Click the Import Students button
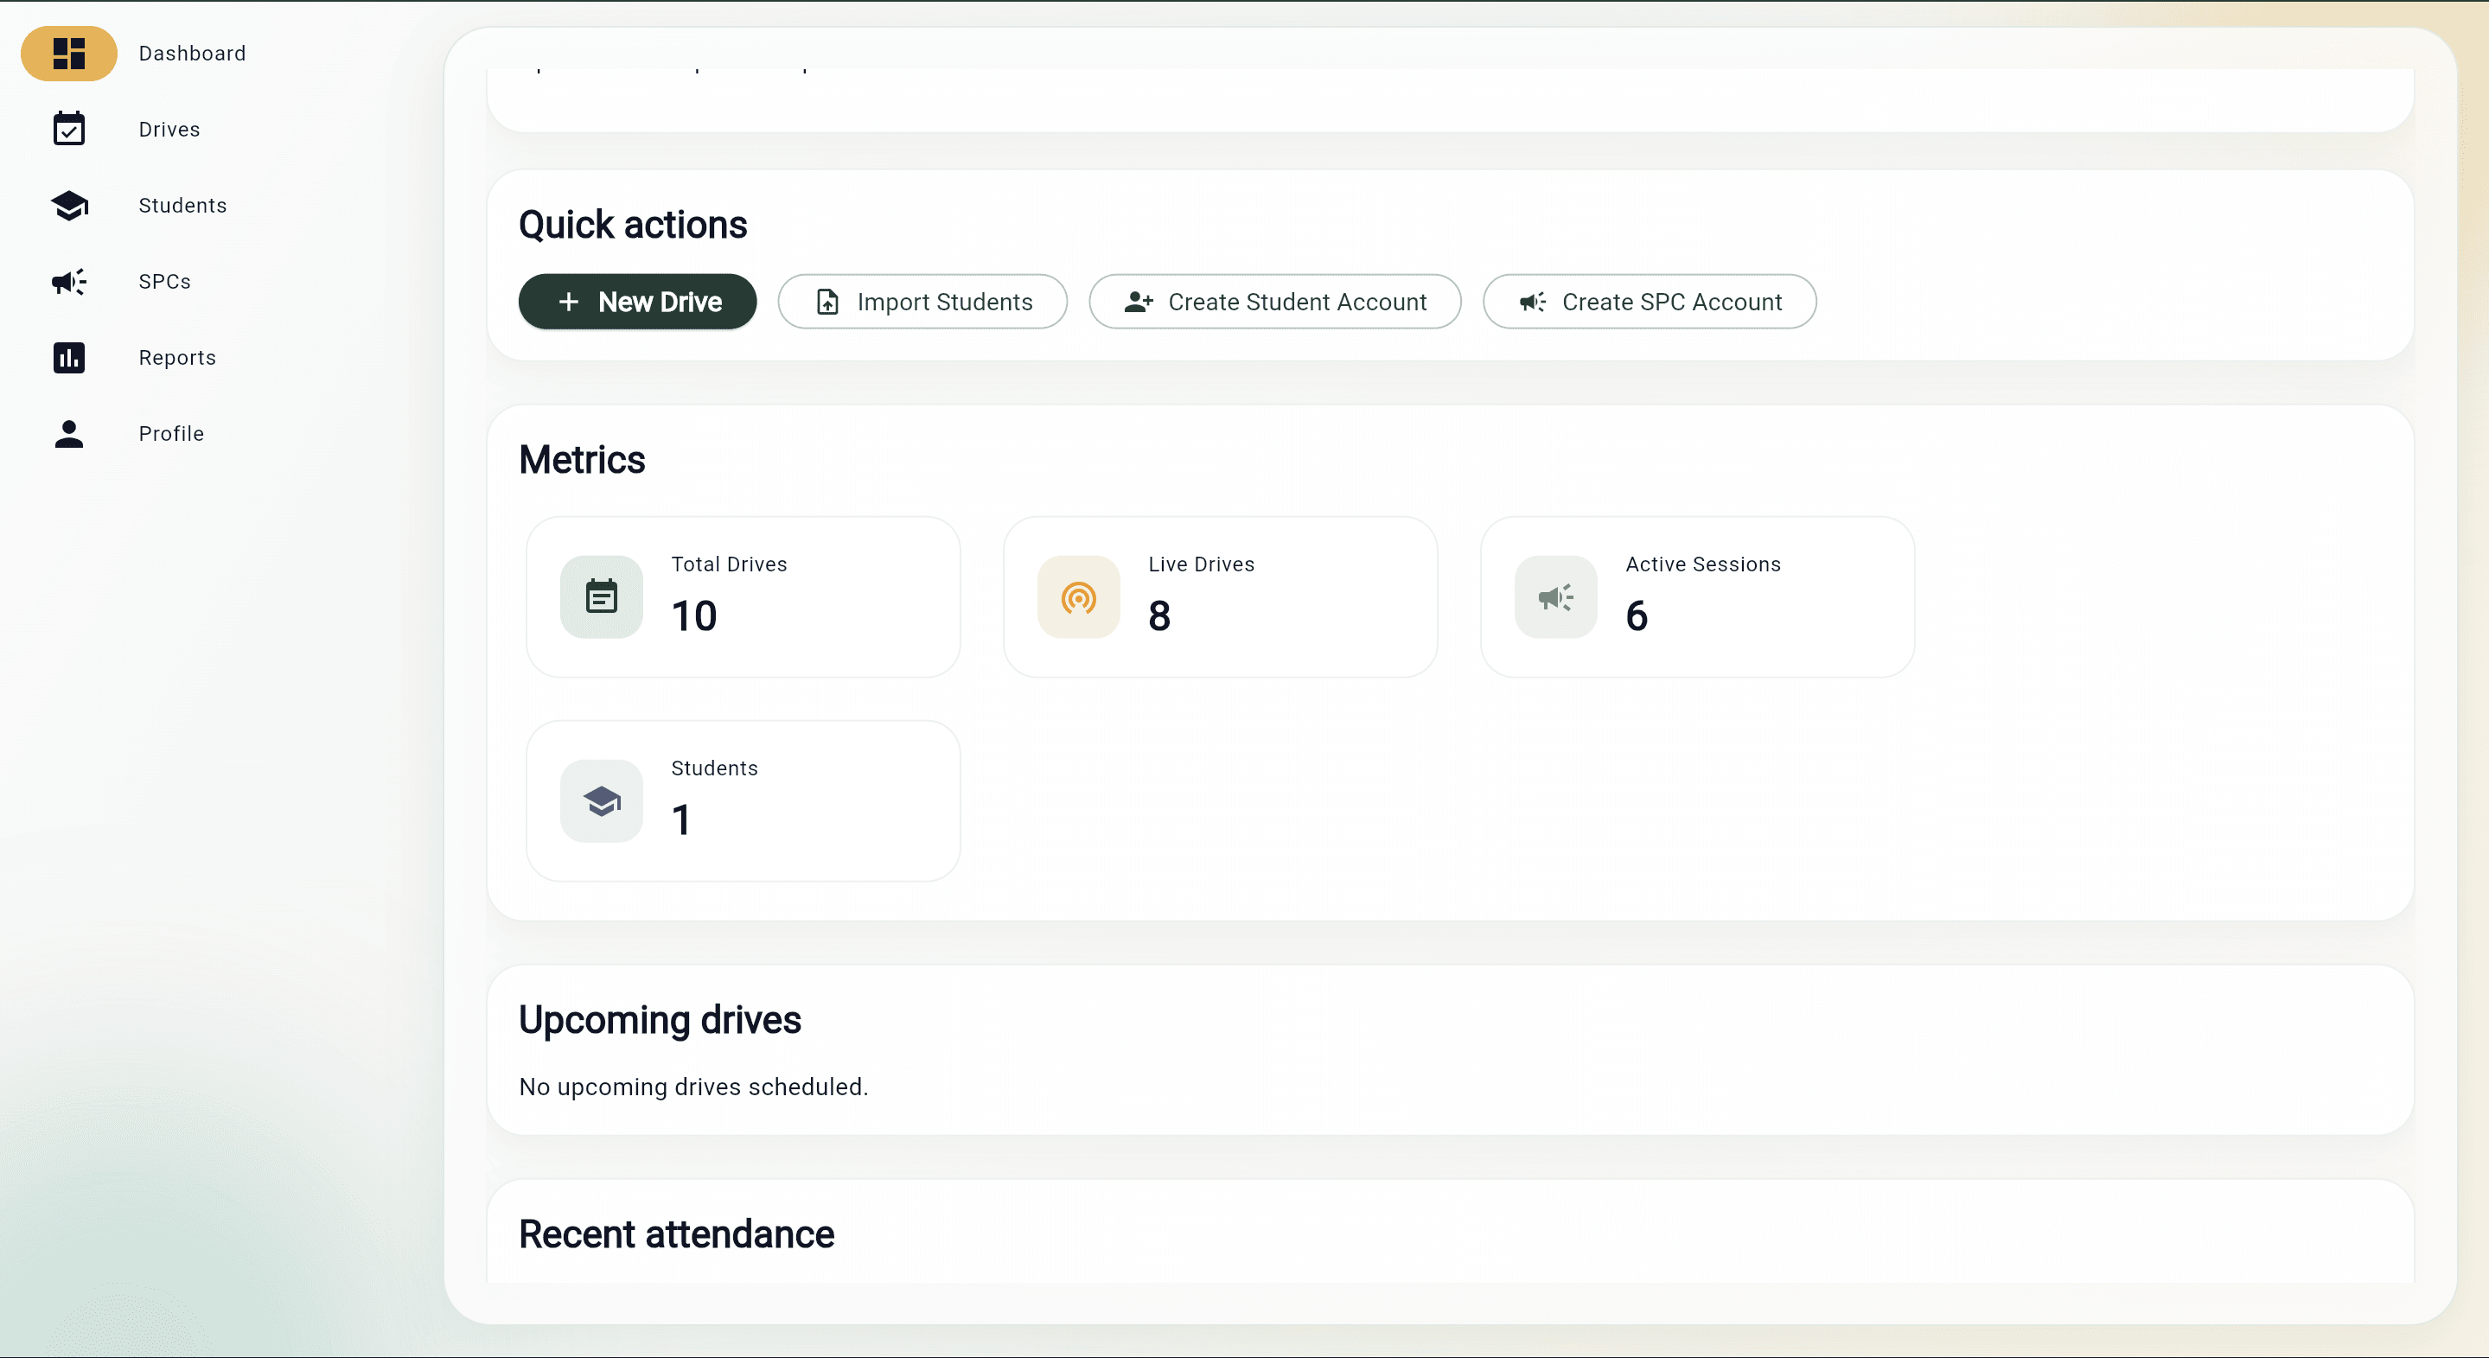 [922, 302]
